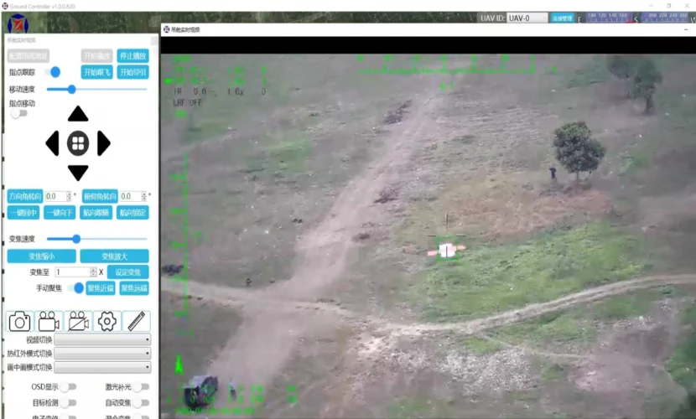Click the direction angle value field
The height and width of the screenshot is (419, 696).
(55, 196)
